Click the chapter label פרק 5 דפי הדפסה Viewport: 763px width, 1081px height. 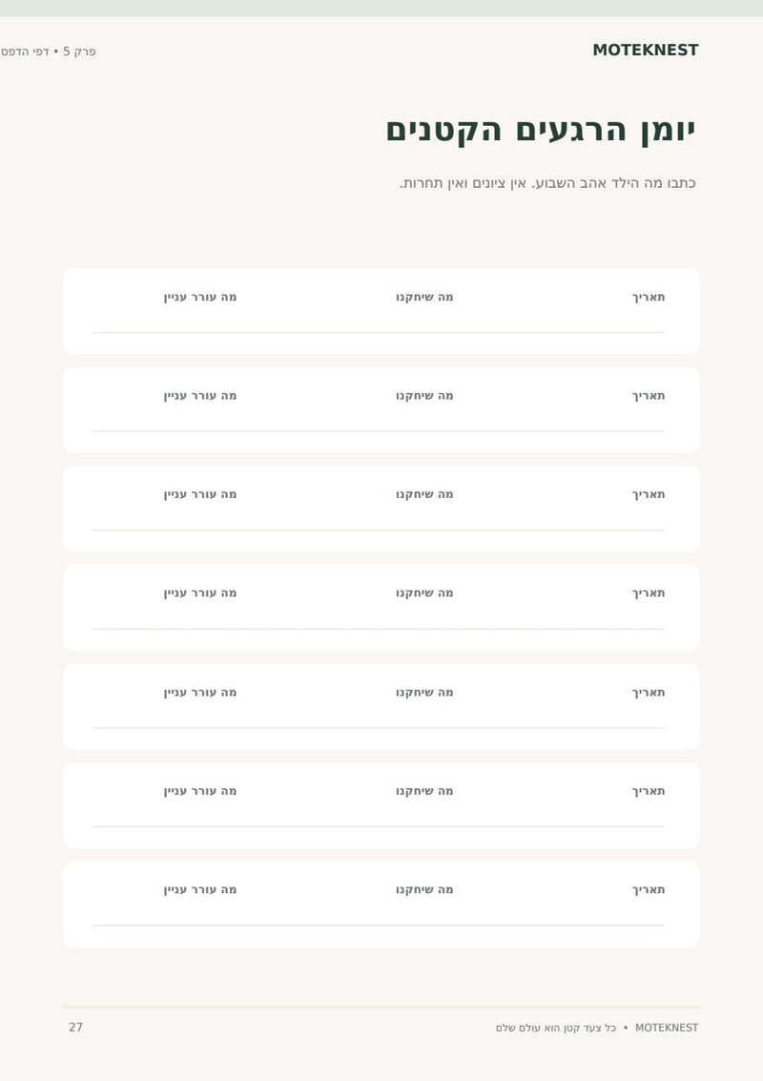click(48, 52)
